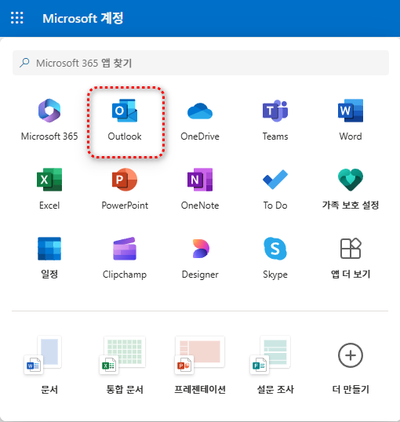Open the 일정 calendar app
The width and height of the screenshot is (400, 422).
(49, 258)
